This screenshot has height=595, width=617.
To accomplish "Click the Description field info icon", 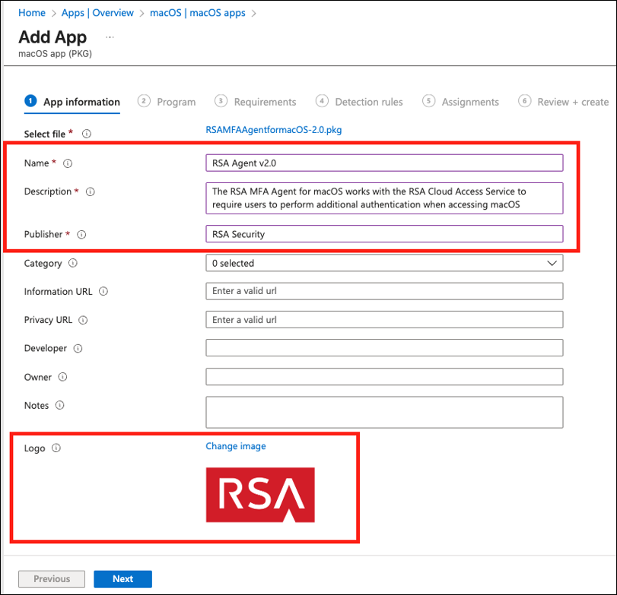I will (x=91, y=192).
